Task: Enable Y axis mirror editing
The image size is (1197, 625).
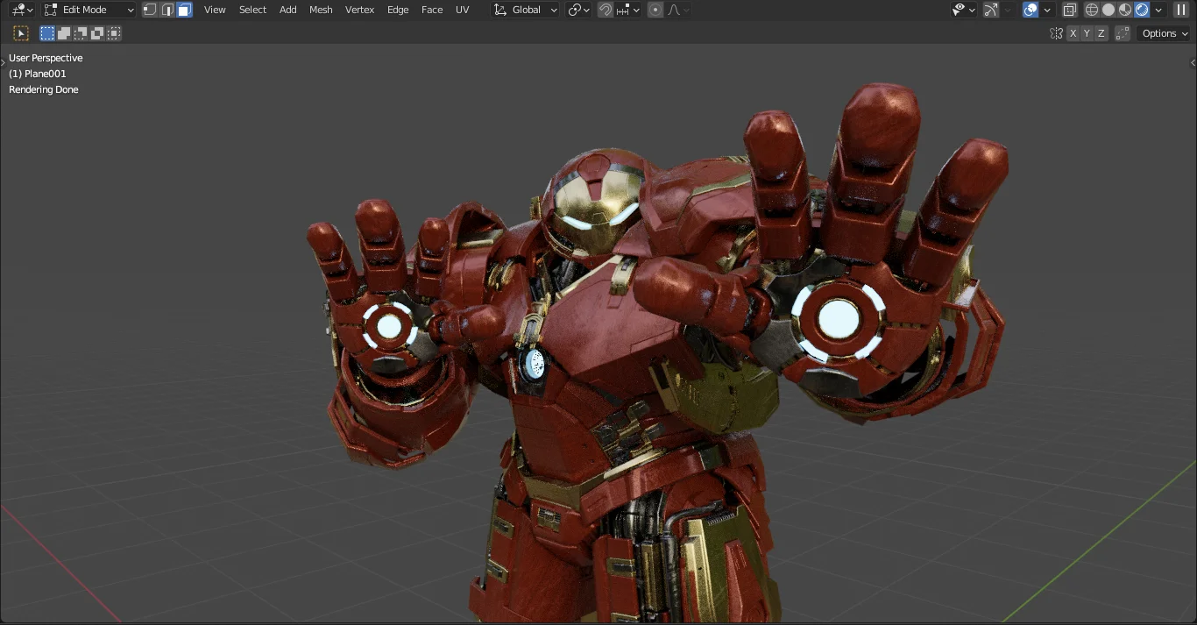Action: point(1087,32)
